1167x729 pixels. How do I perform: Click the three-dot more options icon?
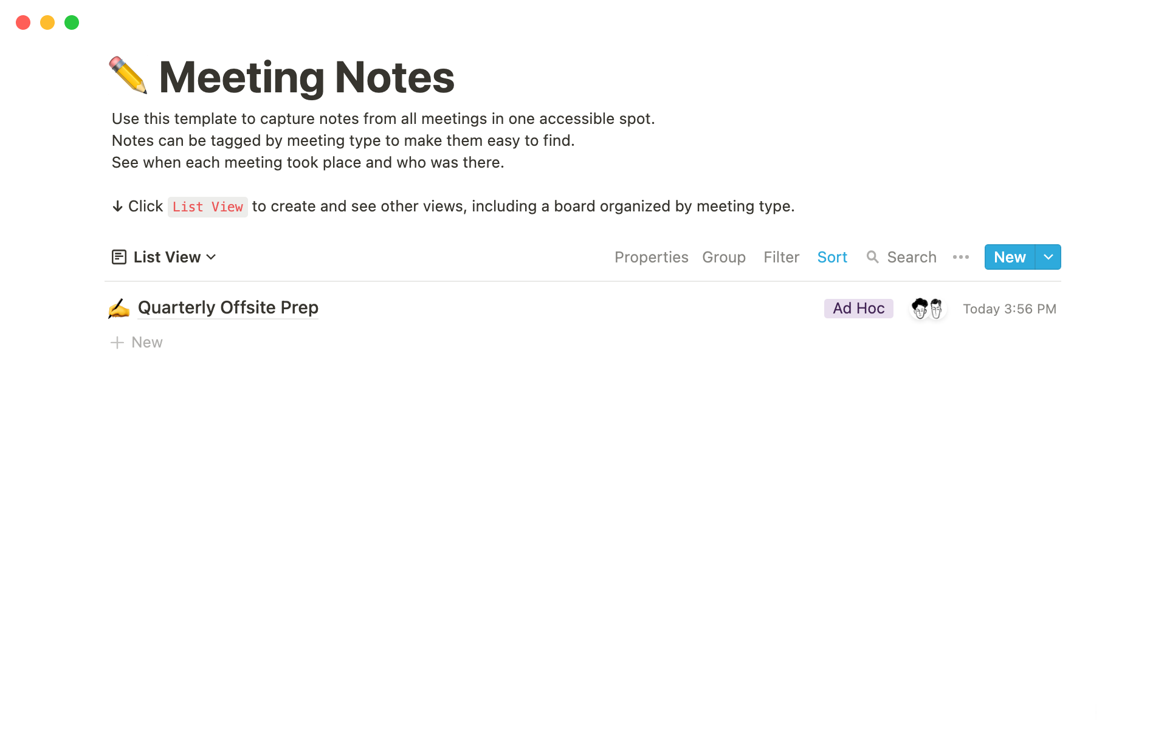pos(961,257)
